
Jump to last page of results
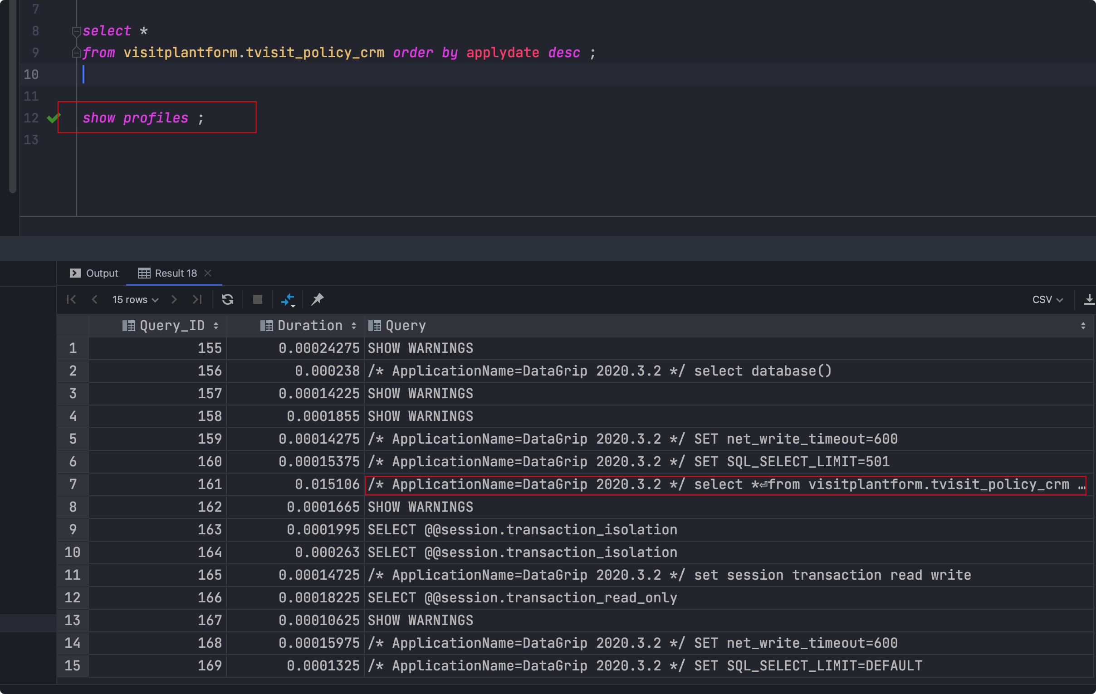[197, 299]
